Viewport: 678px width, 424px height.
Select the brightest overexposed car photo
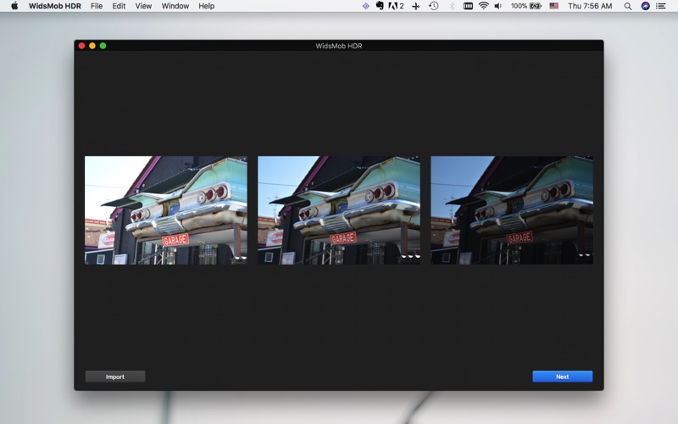point(166,210)
